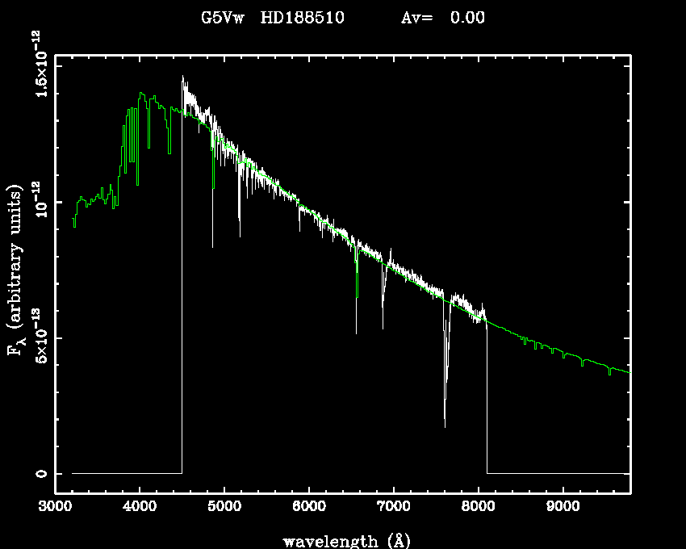Click the wavelength (Å) x-axis label
686x549 pixels.
(342, 539)
